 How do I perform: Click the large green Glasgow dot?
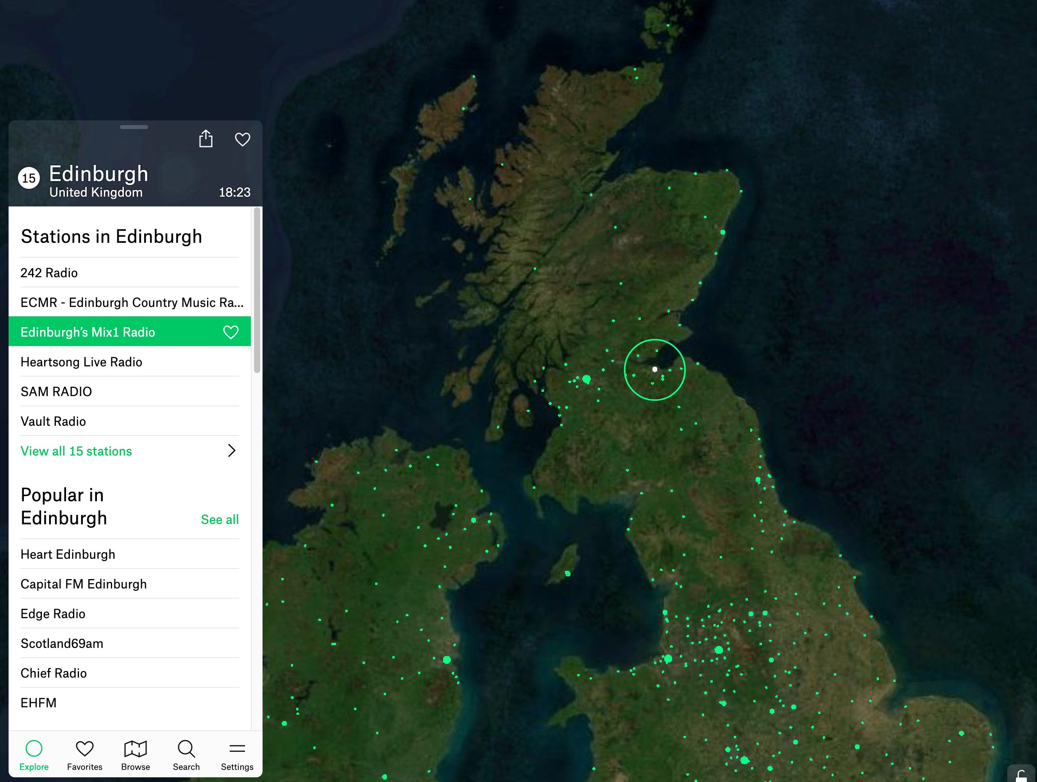coord(586,379)
